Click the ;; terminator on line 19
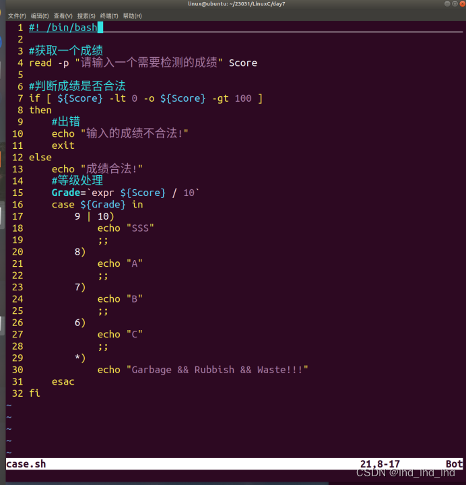This screenshot has width=466, height=485. (103, 240)
